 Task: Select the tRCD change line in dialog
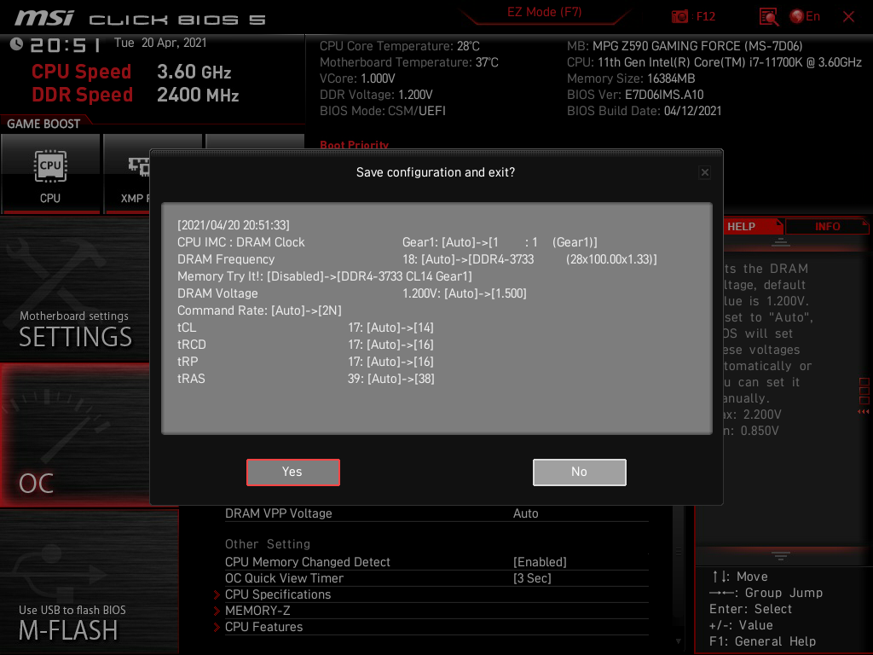point(305,345)
